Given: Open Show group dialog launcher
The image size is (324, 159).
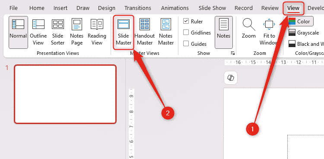Looking at the screenshot, I should click(233, 54).
